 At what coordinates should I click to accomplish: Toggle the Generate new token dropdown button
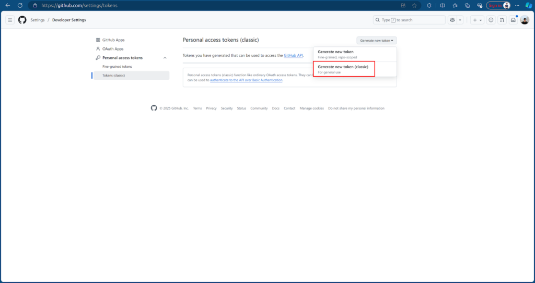tap(377, 40)
